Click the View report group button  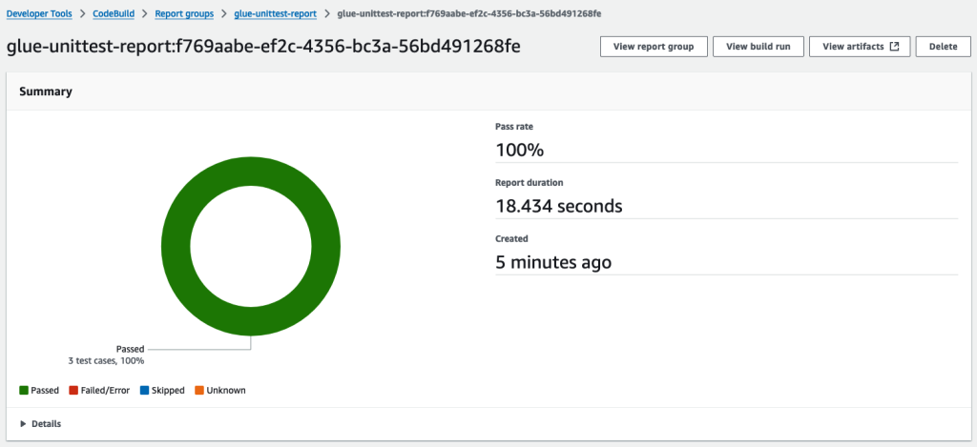click(x=654, y=47)
